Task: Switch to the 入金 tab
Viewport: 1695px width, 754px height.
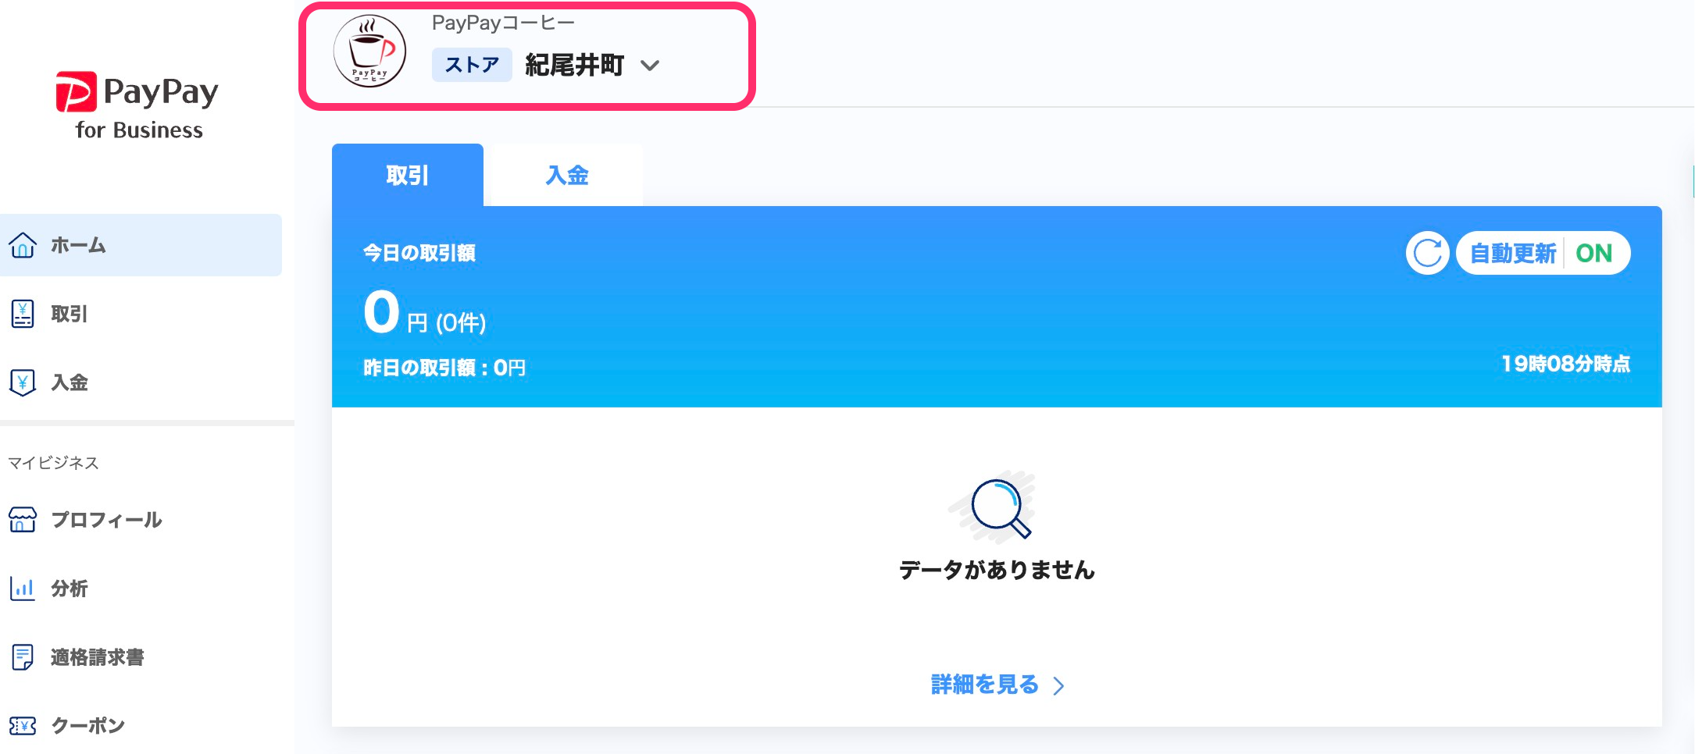Action: point(566,176)
